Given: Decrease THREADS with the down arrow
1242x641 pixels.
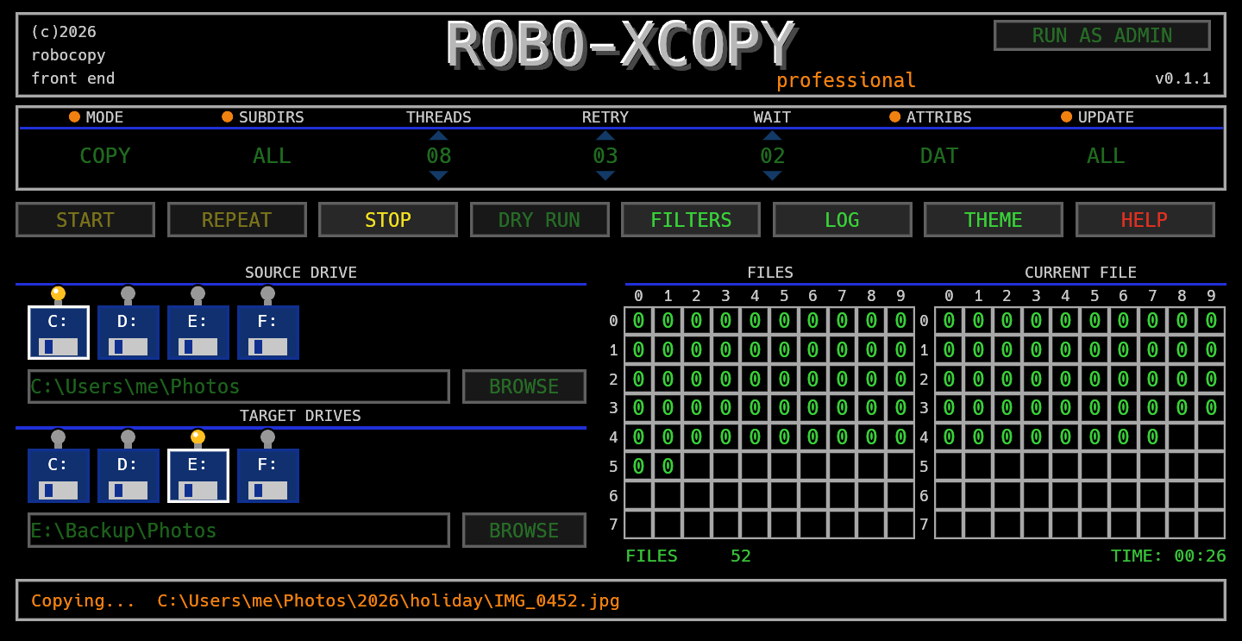Looking at the screenshot, I should [439, 176].
